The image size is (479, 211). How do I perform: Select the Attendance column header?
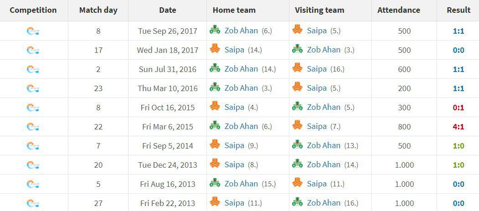(x=399, y=10)
